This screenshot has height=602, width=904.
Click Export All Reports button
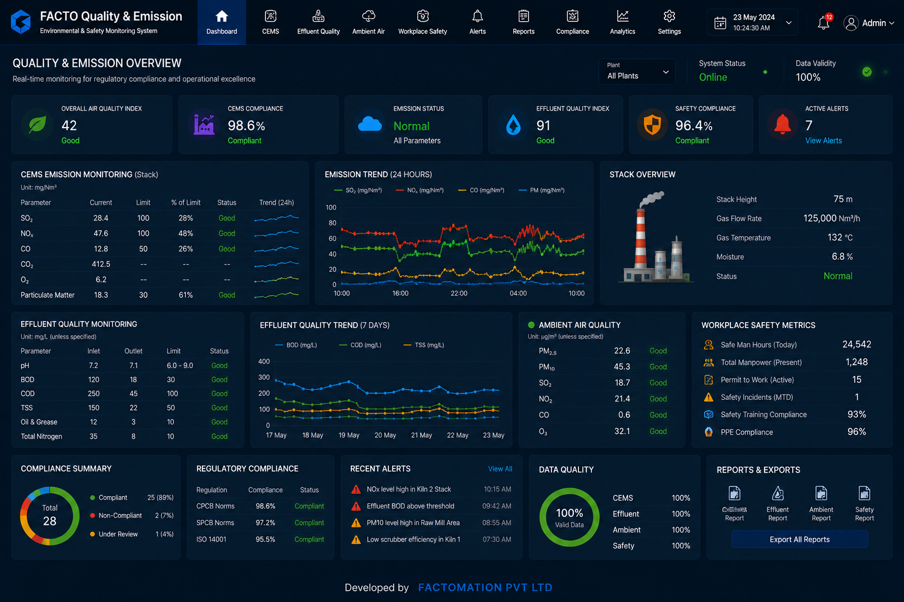[799, 539]
